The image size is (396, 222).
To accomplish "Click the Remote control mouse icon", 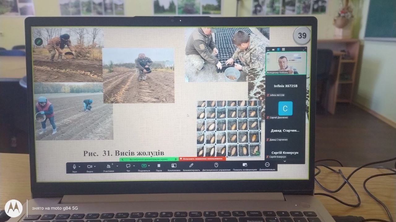I will 216,165.
